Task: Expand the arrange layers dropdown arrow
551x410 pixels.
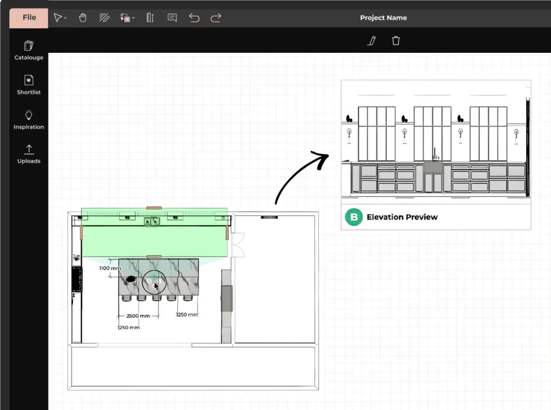Action: pos(133,18)
